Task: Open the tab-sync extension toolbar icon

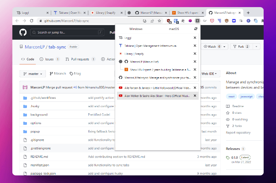Action: pos(197,21)
